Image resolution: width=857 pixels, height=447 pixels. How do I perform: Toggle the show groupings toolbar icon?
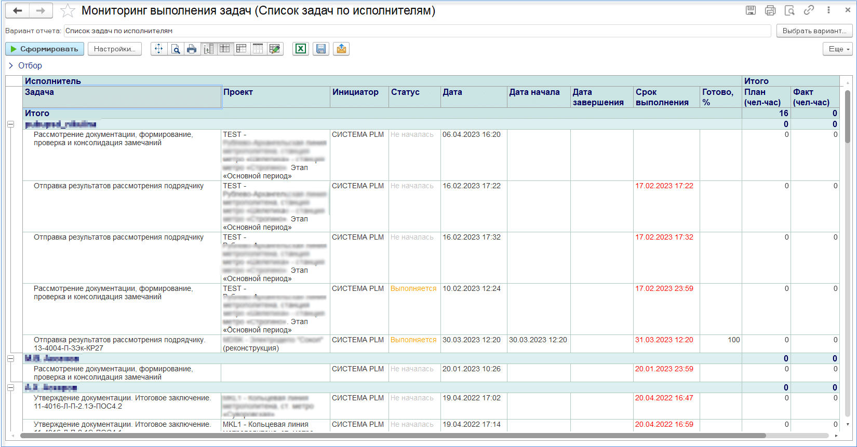point(209,49)
